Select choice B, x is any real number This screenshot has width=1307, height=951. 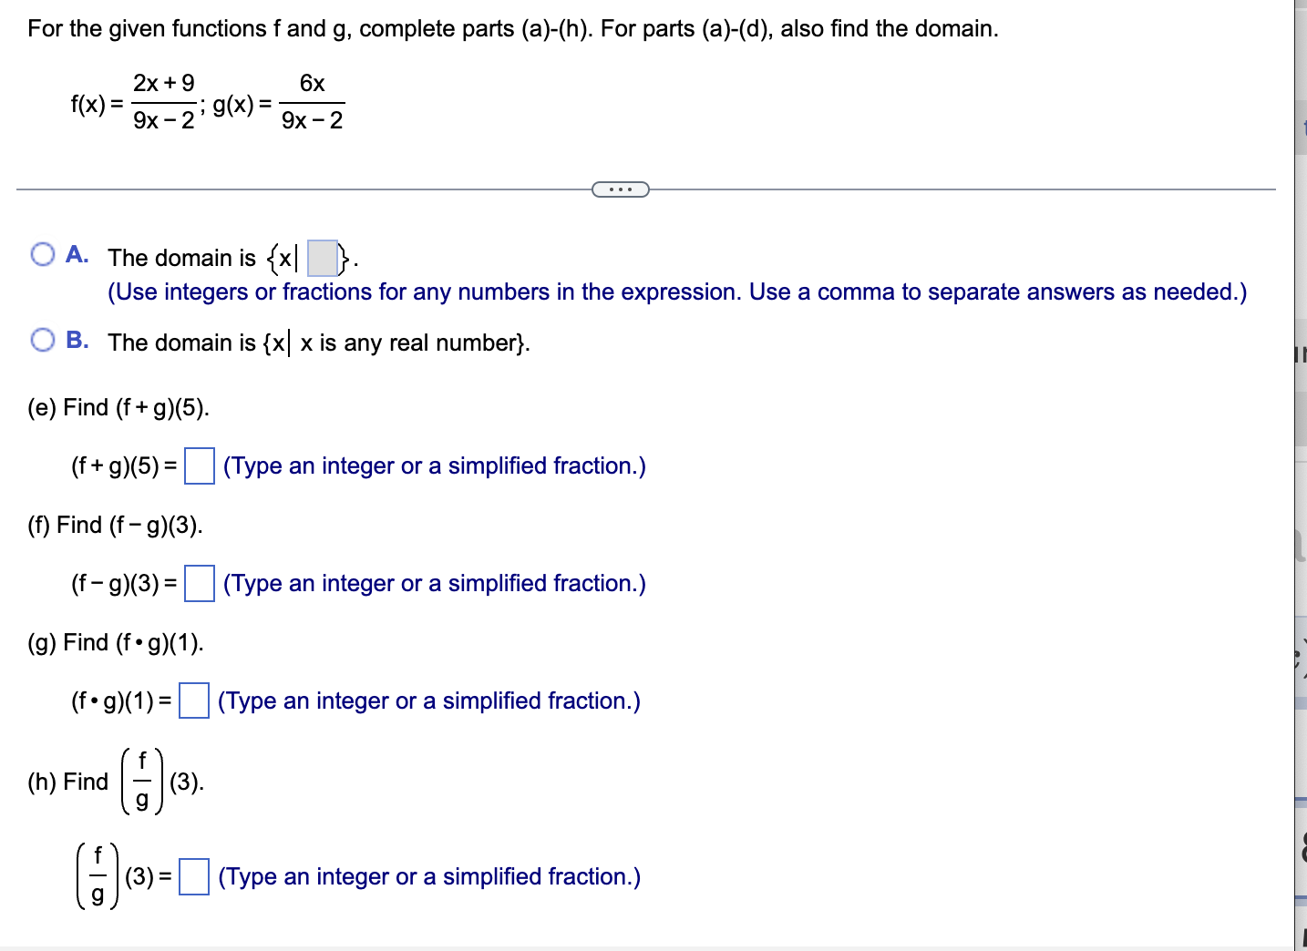click(42, 339)
